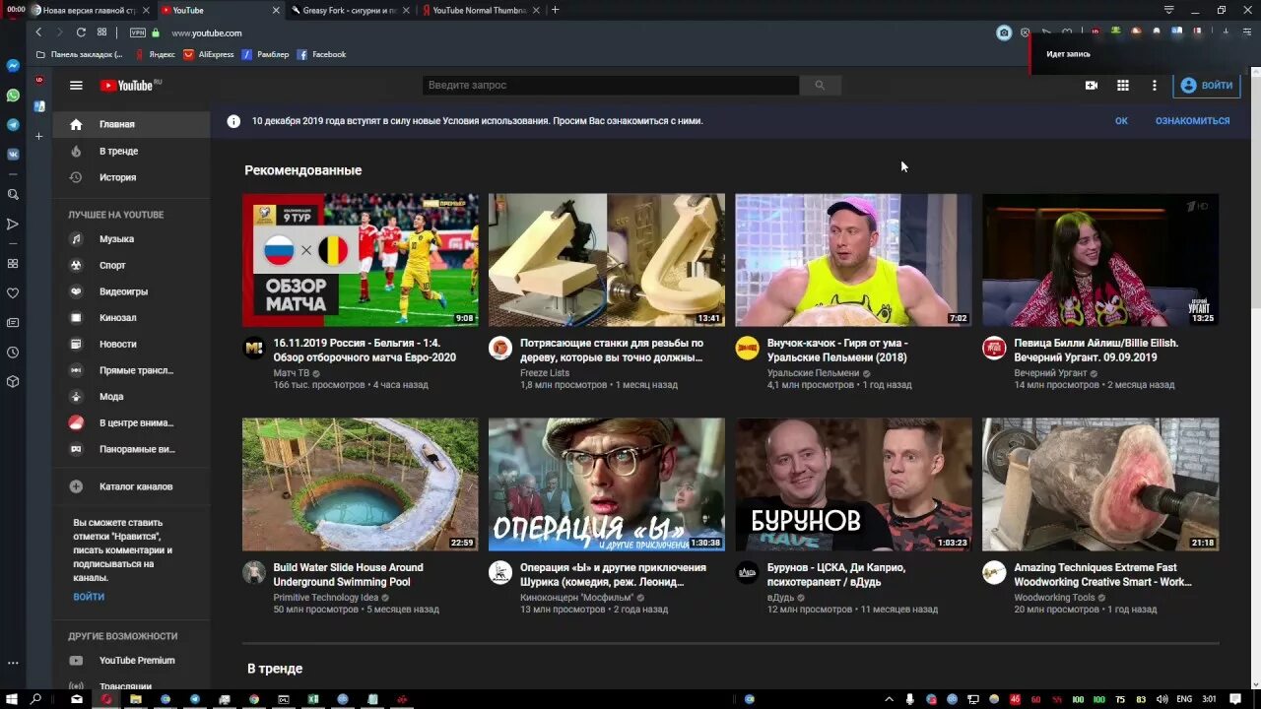Click Amazing Techniques Extreme Fast Woodworking title
This screenshot has width=1261, height=709.
point(1102,575)
